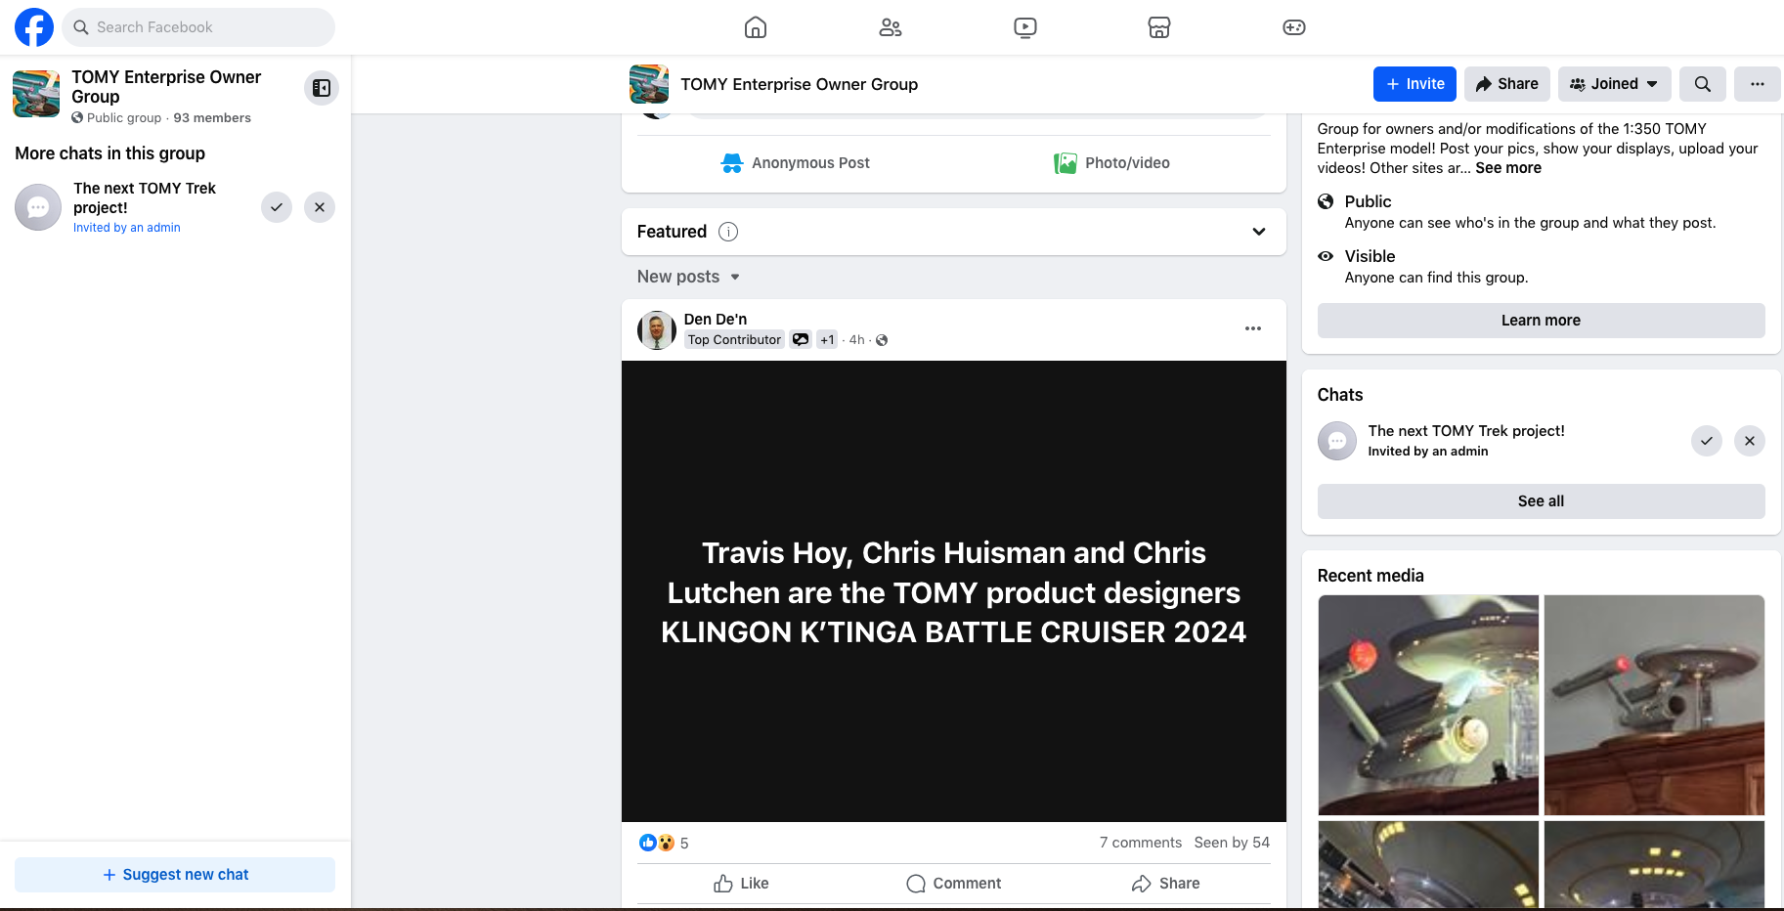Image resolution: width=1784 pixels, height=911 pixels.
Task: View Seen by 54 list
Action: tap(1232, 843)
